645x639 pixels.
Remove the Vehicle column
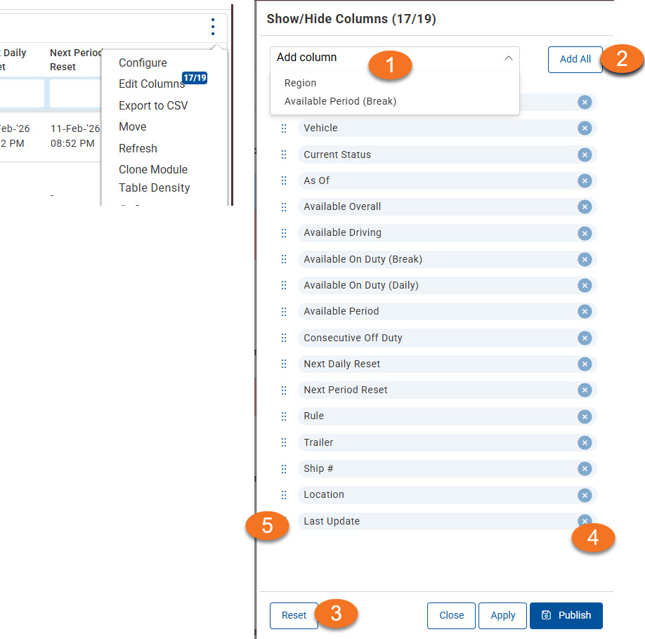(585, 129)
